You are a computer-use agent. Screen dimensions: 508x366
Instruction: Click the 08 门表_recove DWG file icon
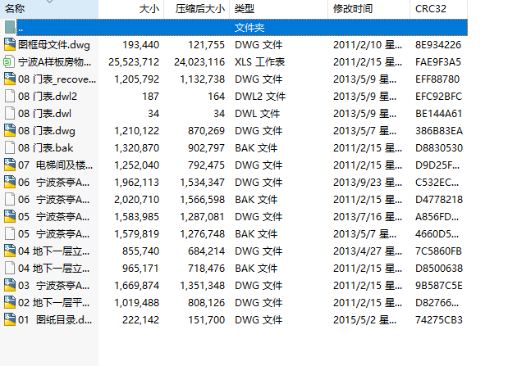[10, 79]
